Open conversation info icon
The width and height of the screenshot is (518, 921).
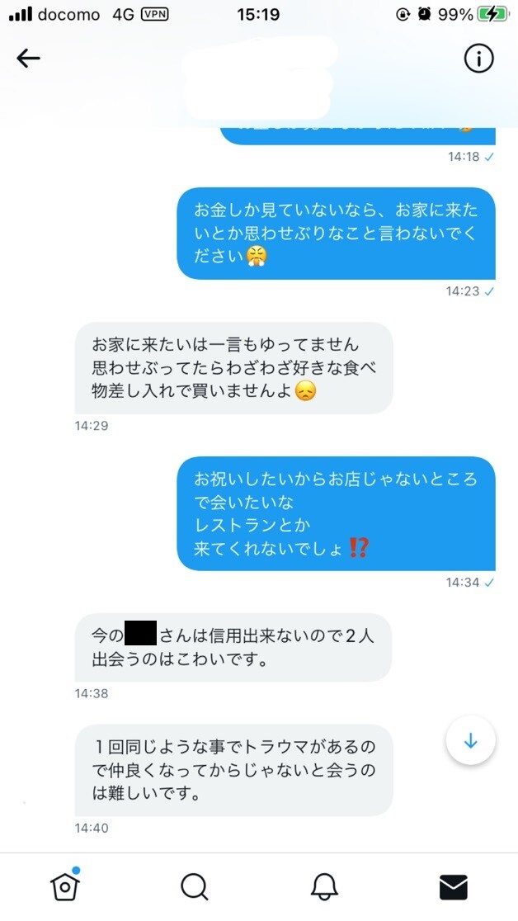coord(478,58)
